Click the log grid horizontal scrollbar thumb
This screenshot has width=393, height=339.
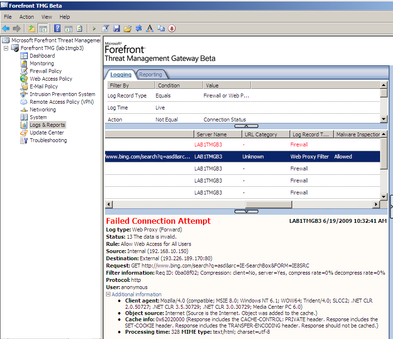click(268, 205)
